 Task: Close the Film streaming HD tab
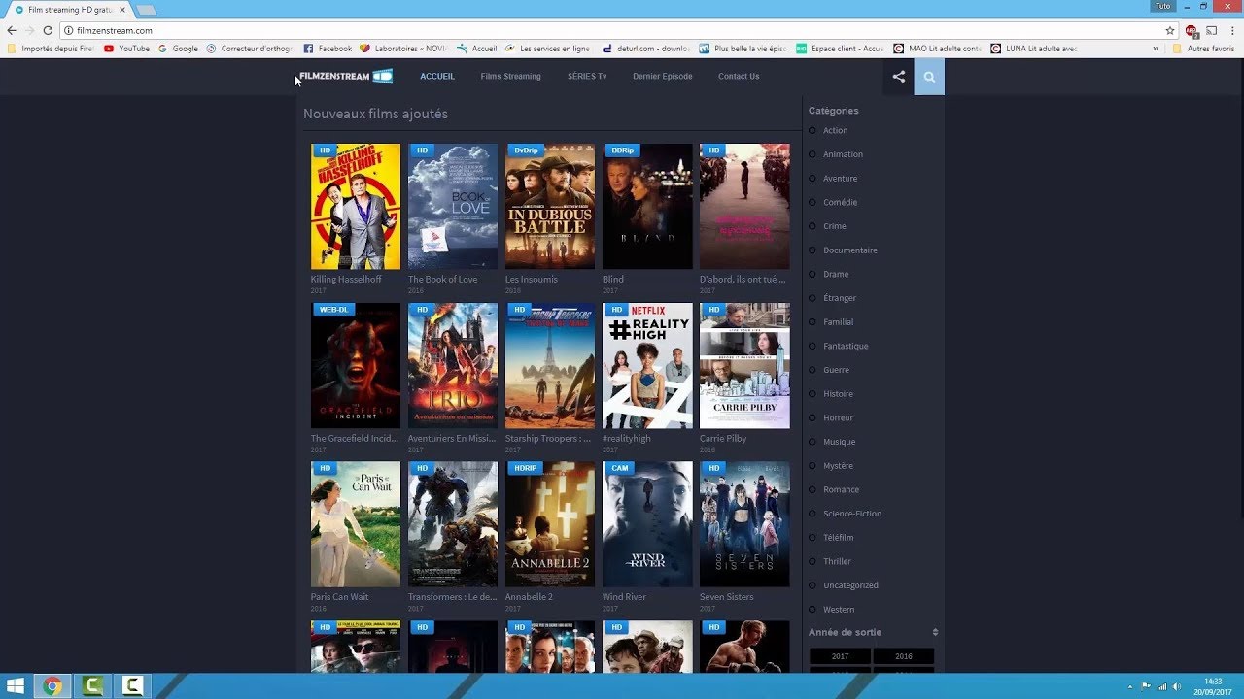tap(121, 9)
